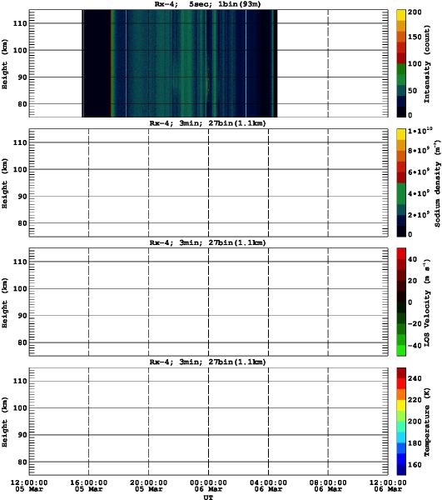Click the Intensity colorbar yellow 200 segment

click(x=401, y=15)
